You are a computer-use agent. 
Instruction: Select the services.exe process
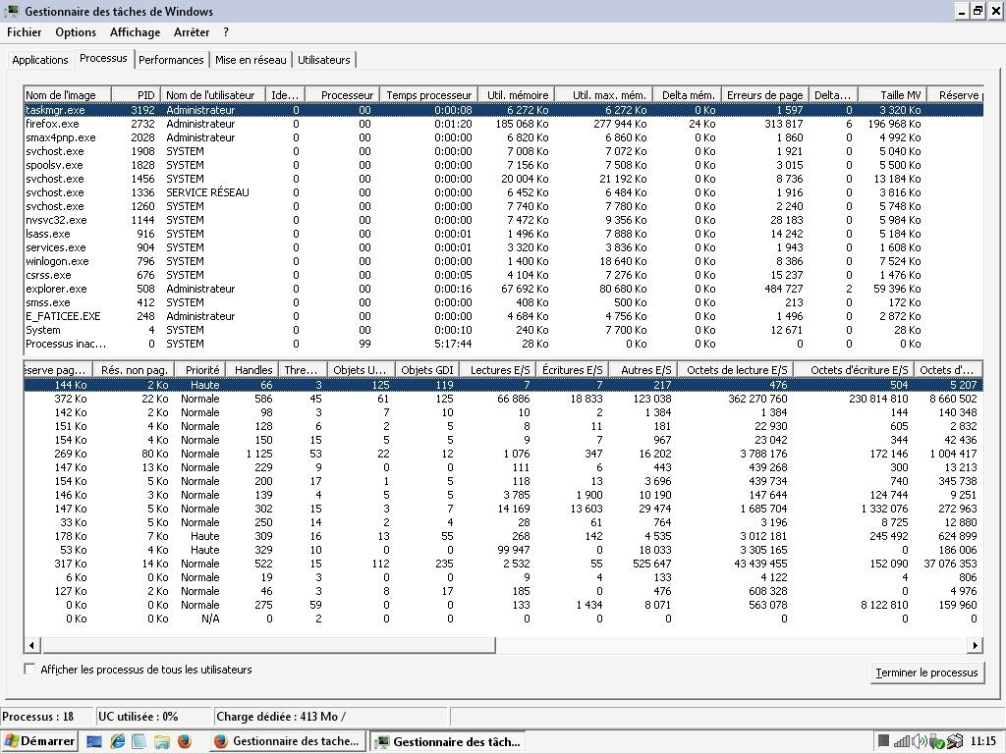(504, 247)
